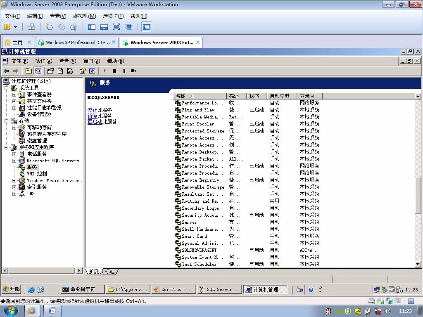423x317 pixels.
Task: Click the Start service play button
Action: pyautogui.click(x=105, y=71)
